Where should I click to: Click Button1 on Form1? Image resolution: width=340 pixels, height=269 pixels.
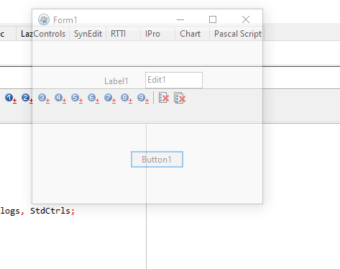[x=157, y=160]
